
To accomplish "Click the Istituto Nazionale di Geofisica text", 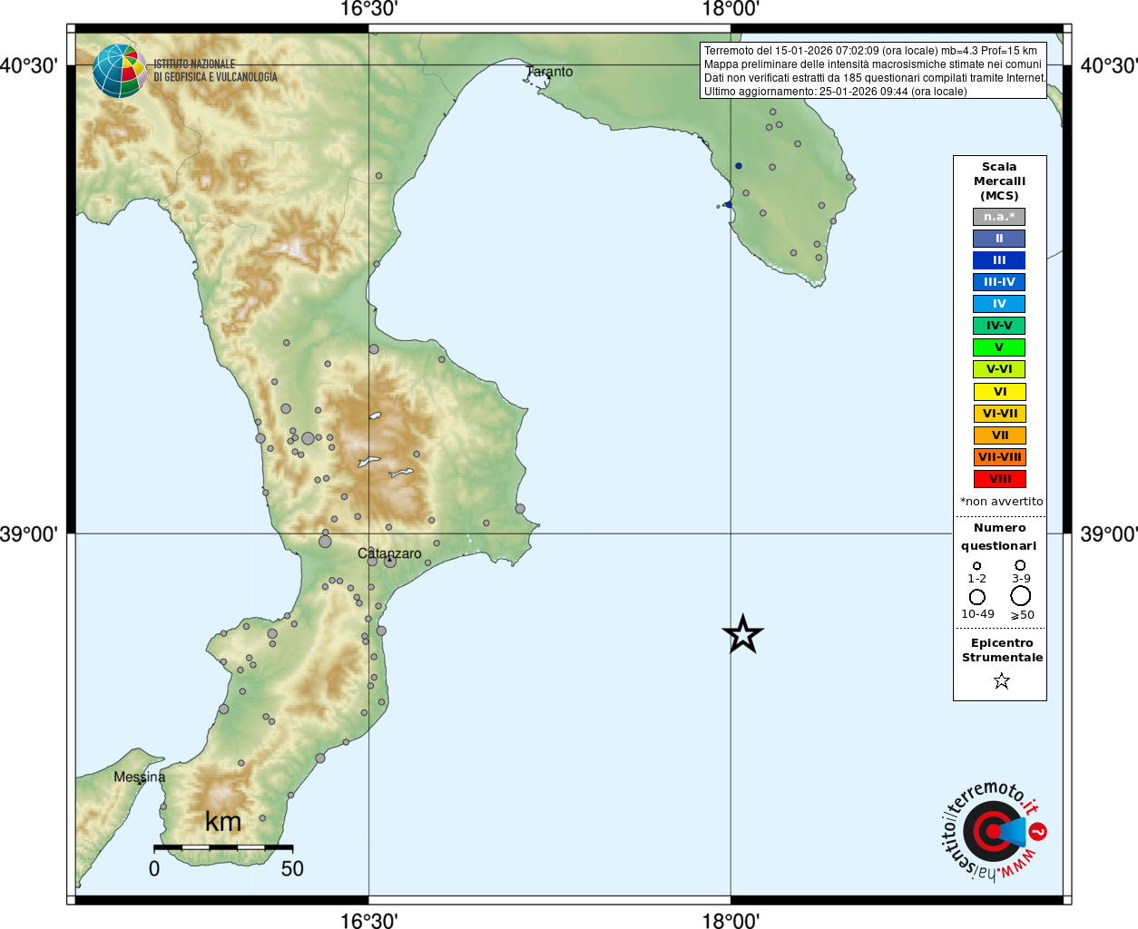I will (215, 71).
